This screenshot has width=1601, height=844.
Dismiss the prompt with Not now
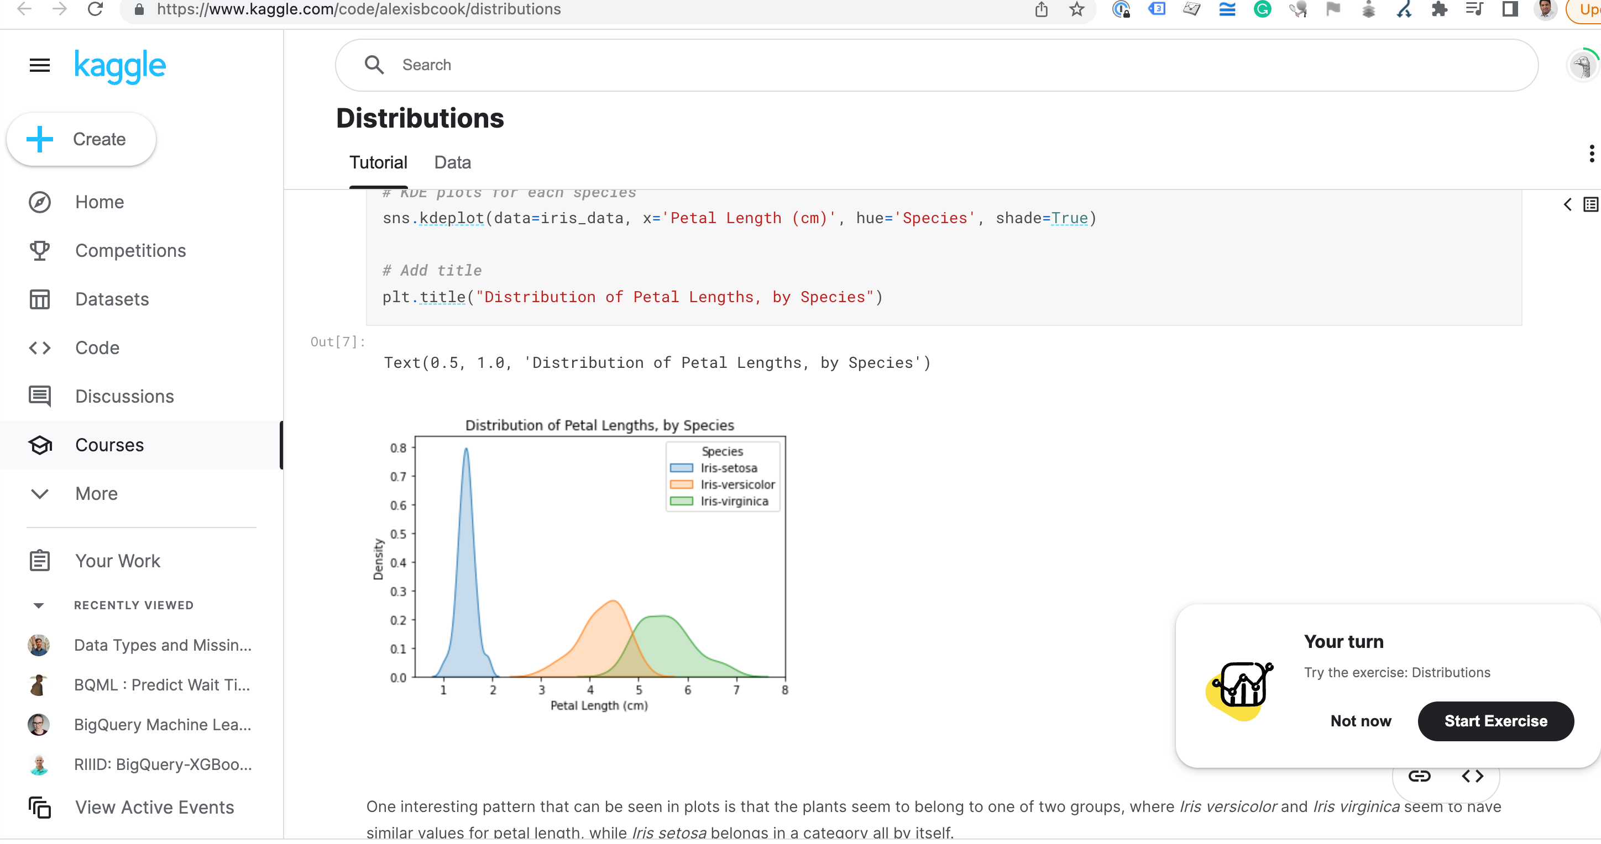point(1361,720)
